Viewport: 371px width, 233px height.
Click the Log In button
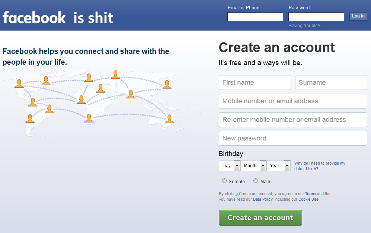click(x=358, y=16)
